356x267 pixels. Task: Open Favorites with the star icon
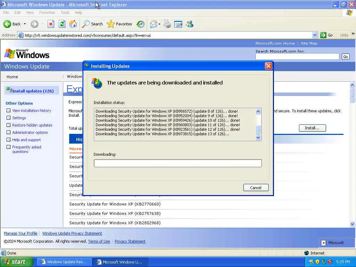(x=120, y=24)
